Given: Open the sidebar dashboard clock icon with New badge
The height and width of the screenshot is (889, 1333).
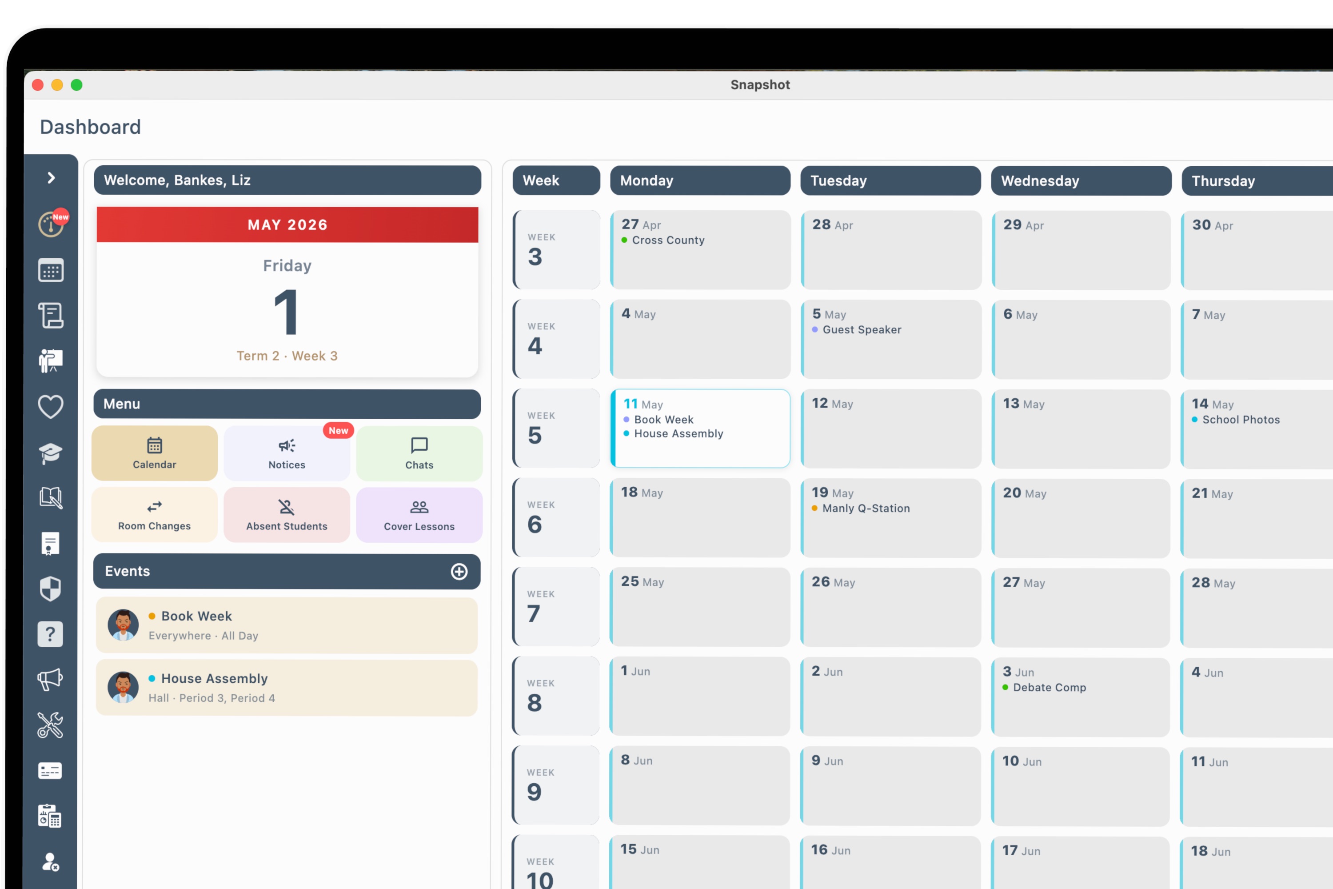Looking at the screenshot, I should click(52, 224).
